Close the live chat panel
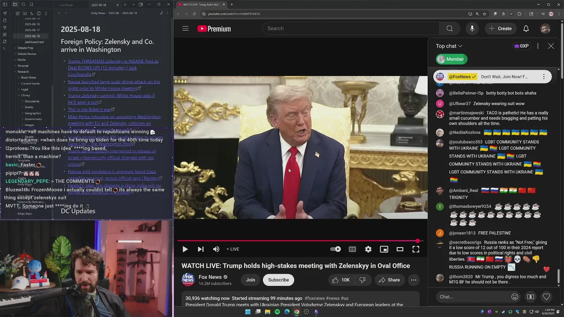The image size is (564, 317). click(x=551, y=46)
